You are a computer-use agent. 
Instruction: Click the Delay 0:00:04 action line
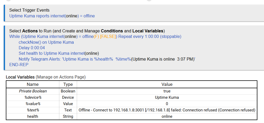(x=32, y=48)
